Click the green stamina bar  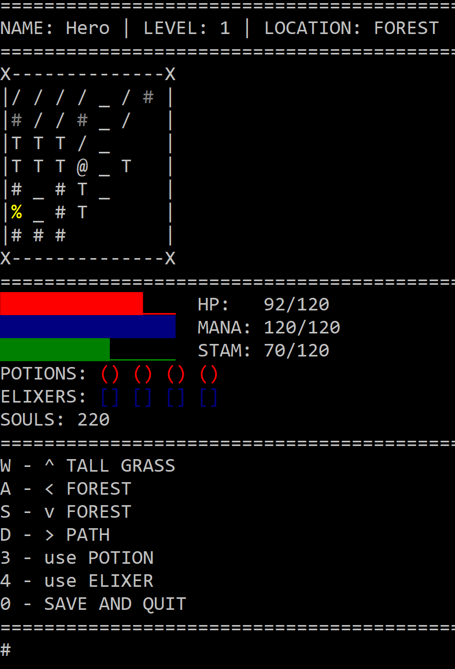55,349
